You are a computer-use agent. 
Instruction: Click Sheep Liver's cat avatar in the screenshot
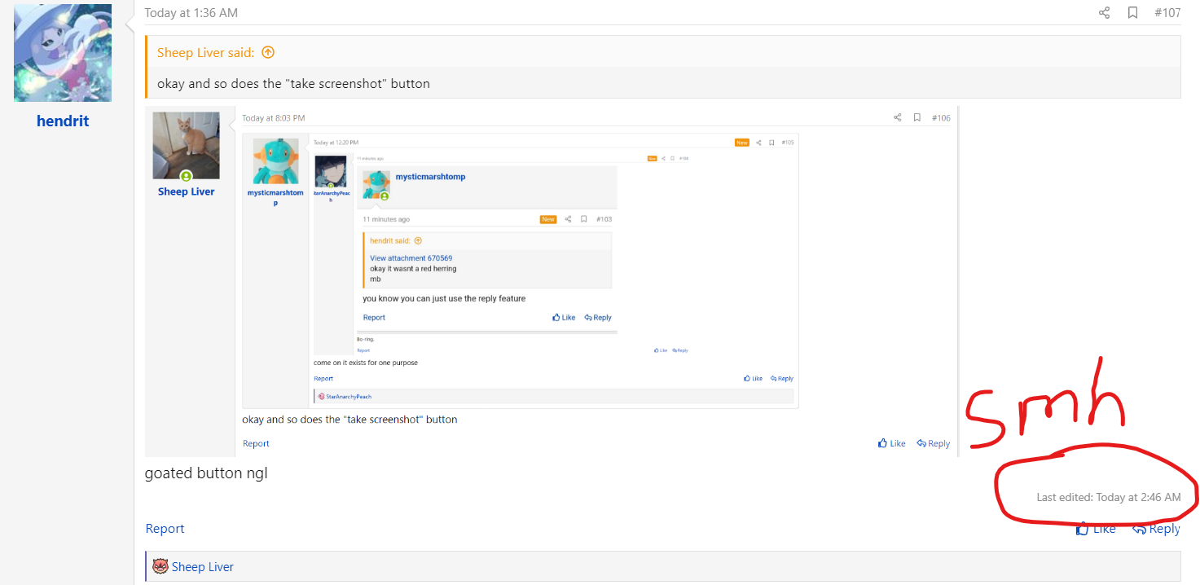(x=186, y=145)
